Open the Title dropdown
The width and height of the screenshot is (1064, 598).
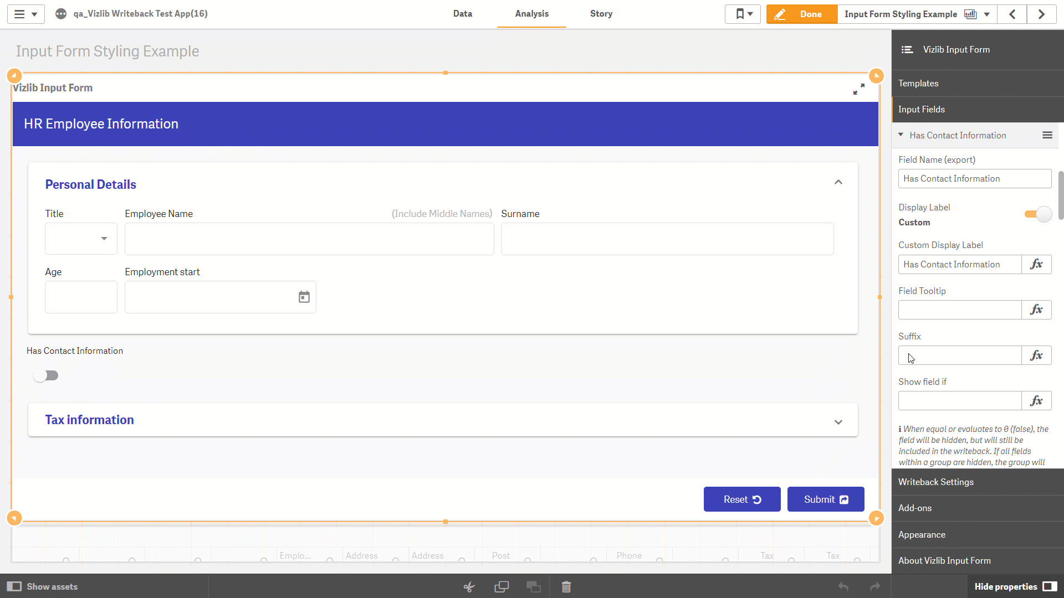[x=81, y=239]
